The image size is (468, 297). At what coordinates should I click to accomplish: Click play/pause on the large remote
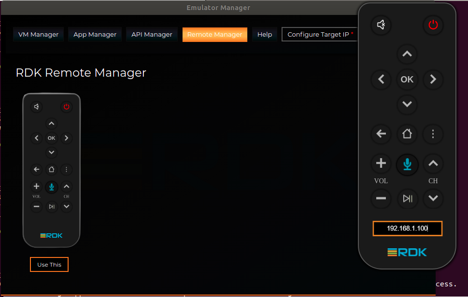point(407,198)
